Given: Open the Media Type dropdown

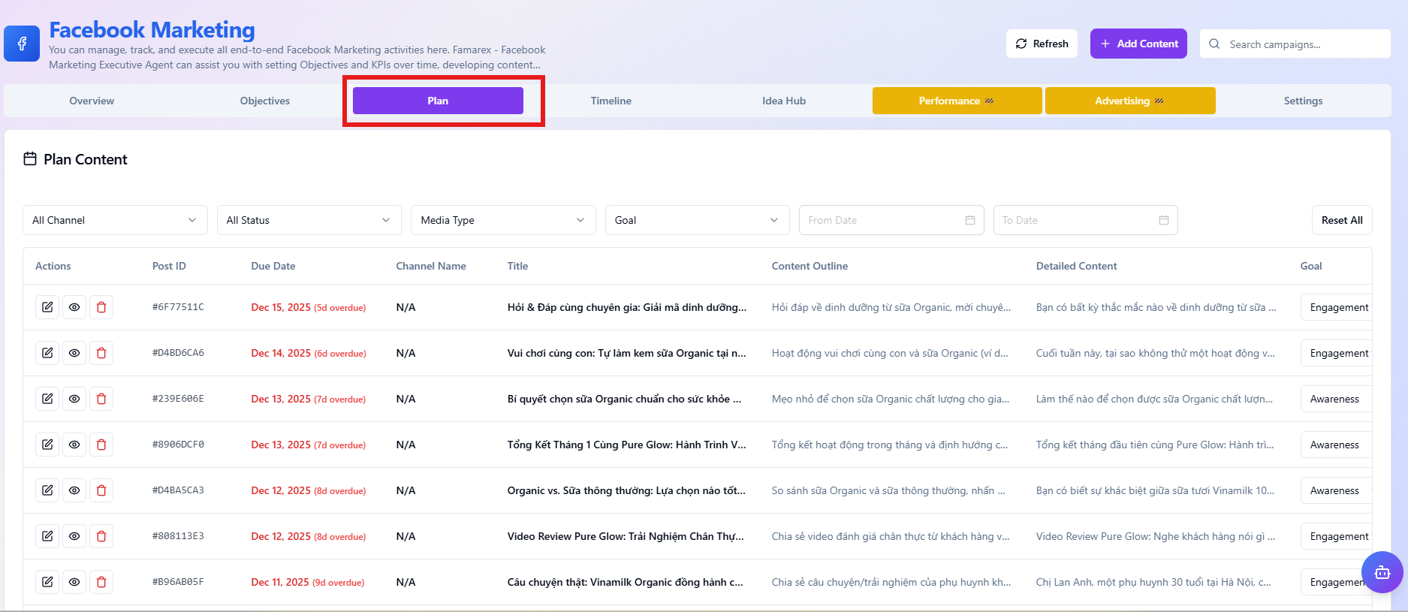Looking at the screenshot, I should pyautogui.click(x=502, y=220).
